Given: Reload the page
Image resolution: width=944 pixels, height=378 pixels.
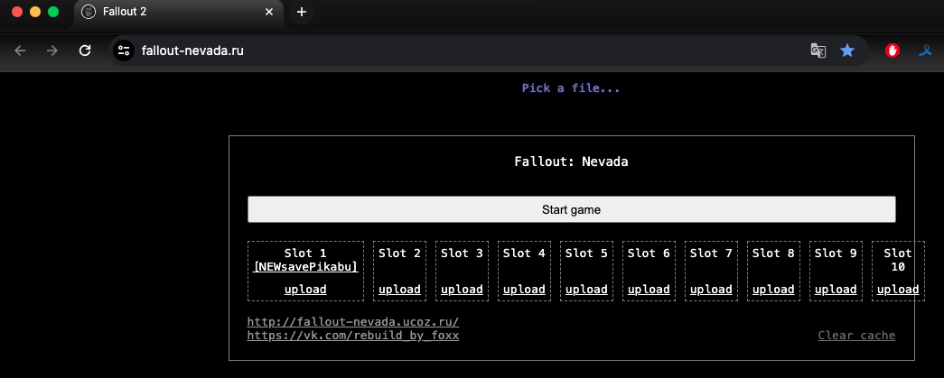Looking at the screenshot, I should click(x=85, y=51).
